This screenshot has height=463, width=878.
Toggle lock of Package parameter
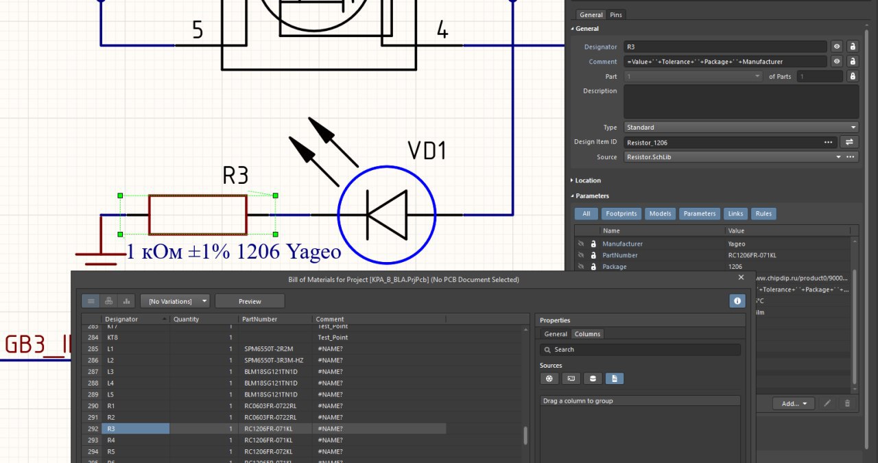coord(593,266)
